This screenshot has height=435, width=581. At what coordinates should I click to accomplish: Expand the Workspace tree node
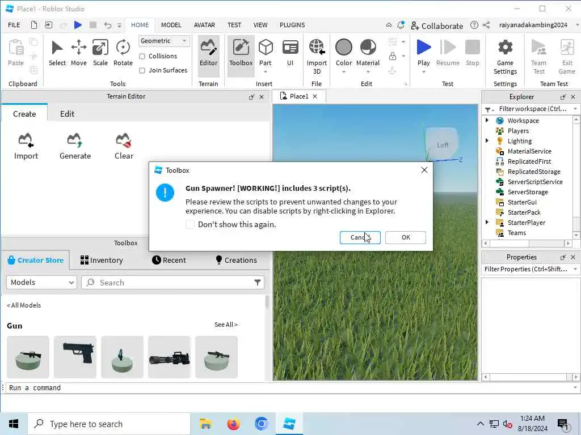tap(487, 120)
